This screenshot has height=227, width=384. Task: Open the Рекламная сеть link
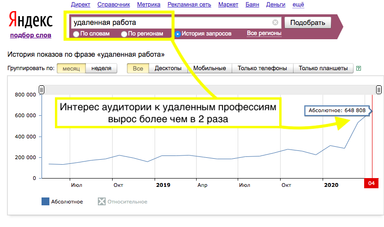point(189,5)
